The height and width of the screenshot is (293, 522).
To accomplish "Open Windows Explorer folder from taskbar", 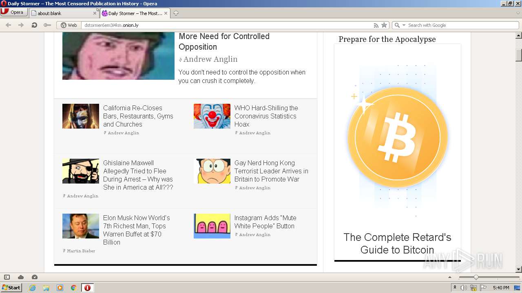I will [46, 288].
